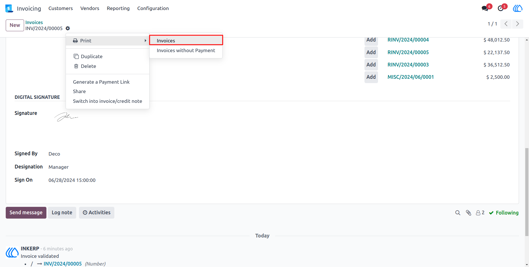Open the Activities button in chatter

click(97, 213)
